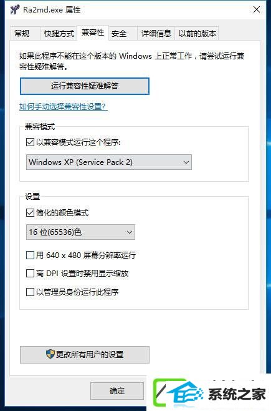Click the Ra2md.exe icon in title bar
This screenshot has height=411, width=271.
pos(15,10)
